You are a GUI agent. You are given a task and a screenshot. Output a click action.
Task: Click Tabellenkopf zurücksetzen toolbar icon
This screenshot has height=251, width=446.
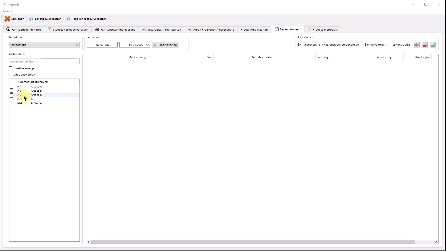coord(68,19)
